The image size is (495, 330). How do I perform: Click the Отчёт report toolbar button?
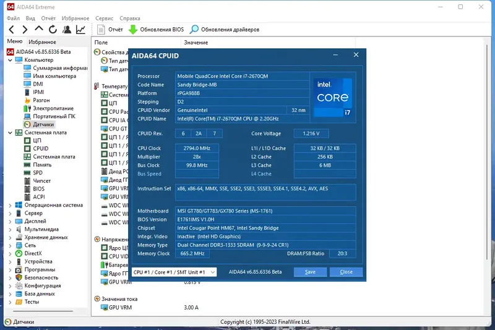click(110, 30)
